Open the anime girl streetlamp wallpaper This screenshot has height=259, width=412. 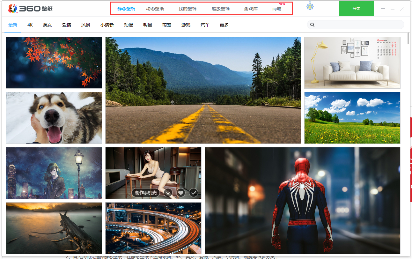pos(54,173)
